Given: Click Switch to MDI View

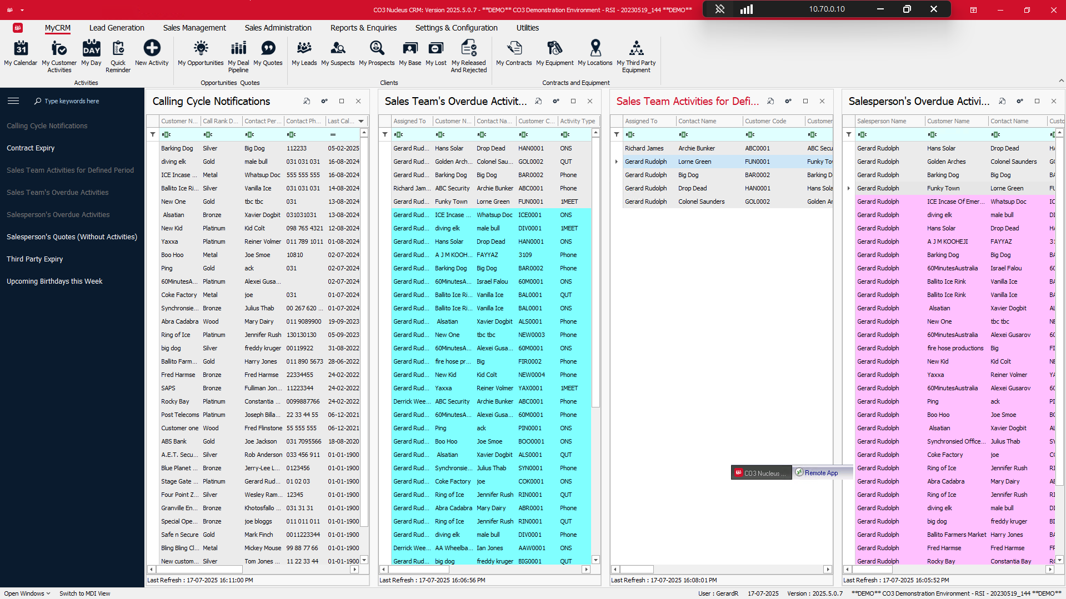Looking at the screenshot, I should click(x=84, y=593).
